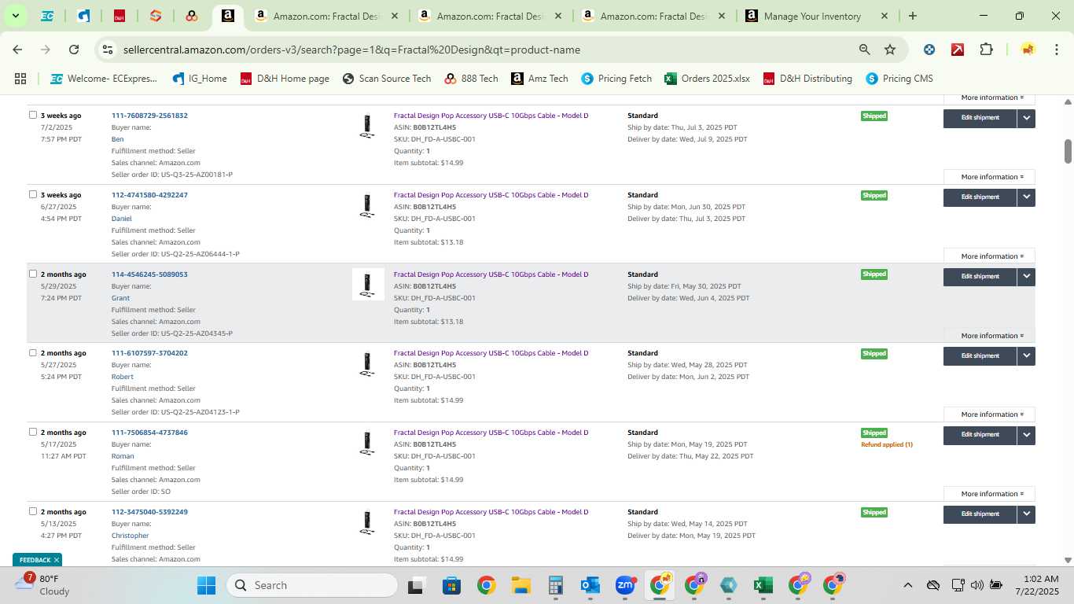Expand More information for Robert's order
Screen dimensions: 1074x604
coord(989,414)
